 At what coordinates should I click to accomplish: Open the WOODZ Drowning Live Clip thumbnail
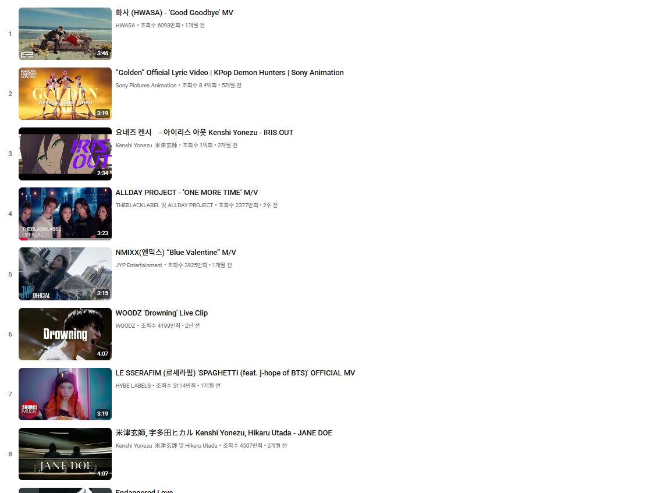click(65, 334)
